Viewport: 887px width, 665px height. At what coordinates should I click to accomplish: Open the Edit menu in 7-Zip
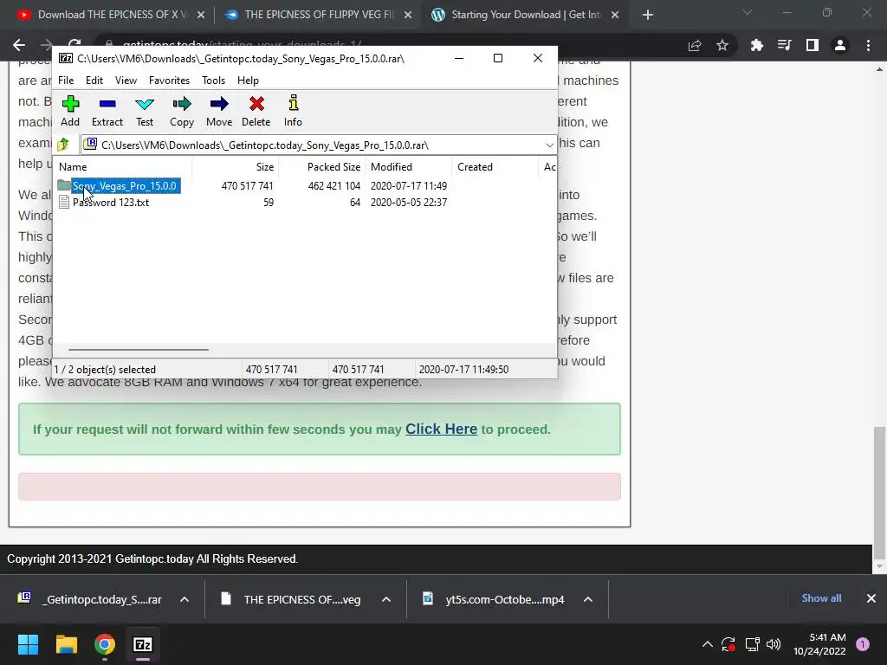94,81
